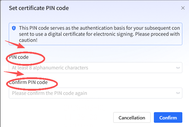The height and width of the screenshot is (127, 189).
Task: Click the 'Please confirm the PIN code again' placeholder
Action: 49,93
